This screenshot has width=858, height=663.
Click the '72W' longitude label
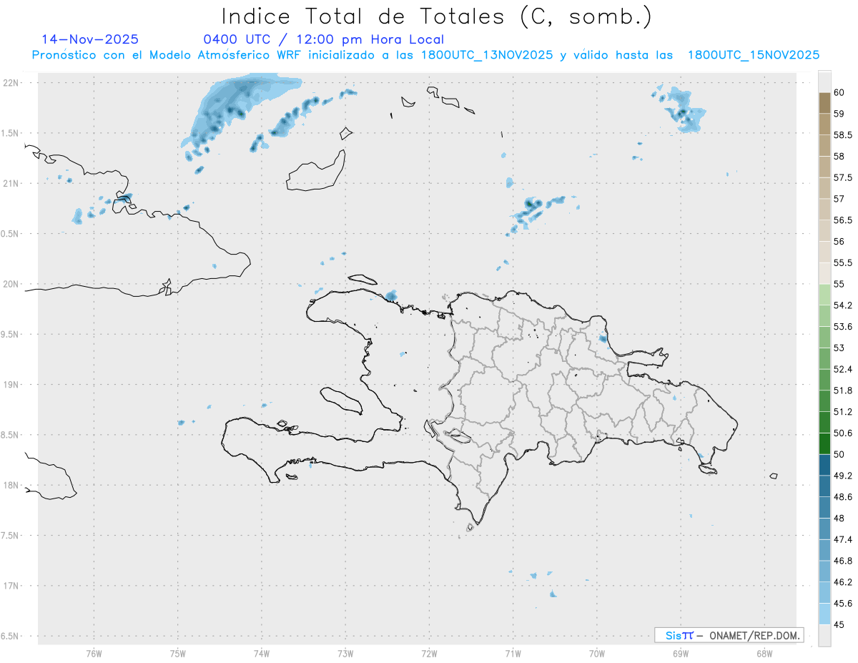pos(429,653)
